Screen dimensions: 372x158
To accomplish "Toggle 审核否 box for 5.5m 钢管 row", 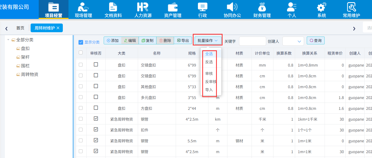I will [x=96, y=140].
